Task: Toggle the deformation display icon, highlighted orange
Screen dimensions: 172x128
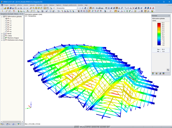Action: pyautogui.click(x=116, y=11)
